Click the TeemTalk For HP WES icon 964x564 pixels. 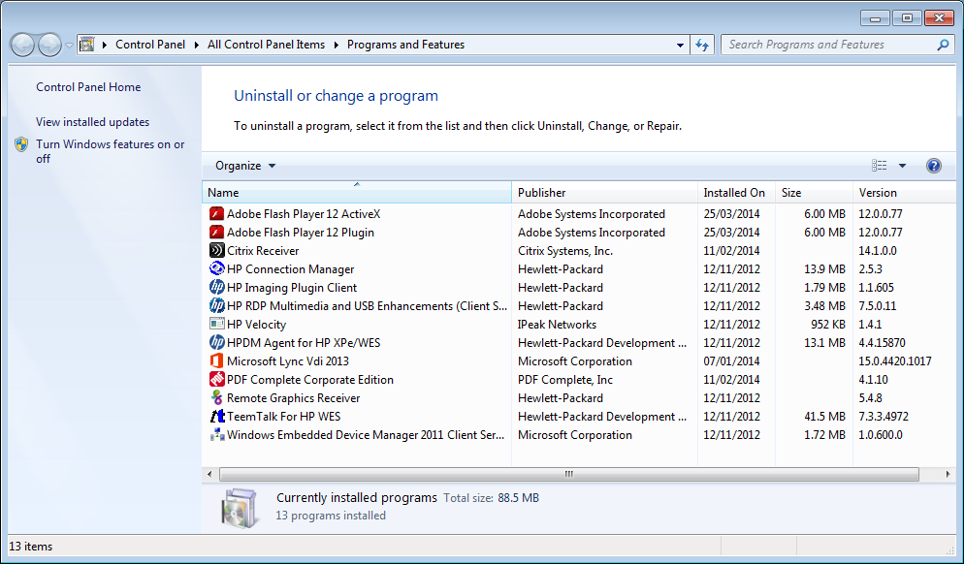point(217,417)
